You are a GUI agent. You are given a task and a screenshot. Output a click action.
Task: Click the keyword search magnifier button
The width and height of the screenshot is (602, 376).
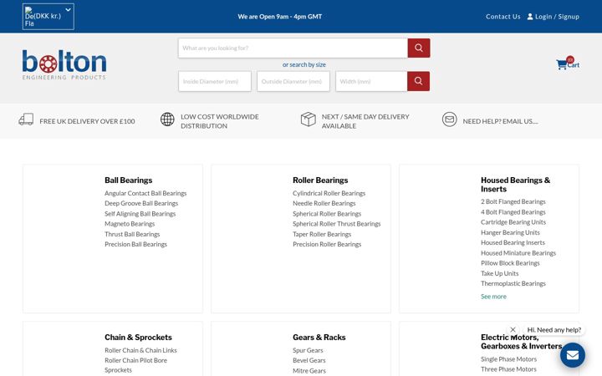[x=419, y=48]
